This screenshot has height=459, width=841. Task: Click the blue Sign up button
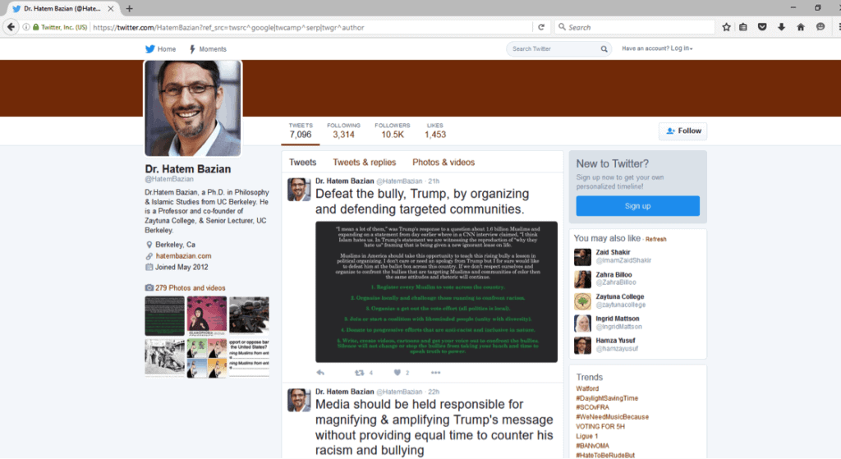(x=637, y=206)
